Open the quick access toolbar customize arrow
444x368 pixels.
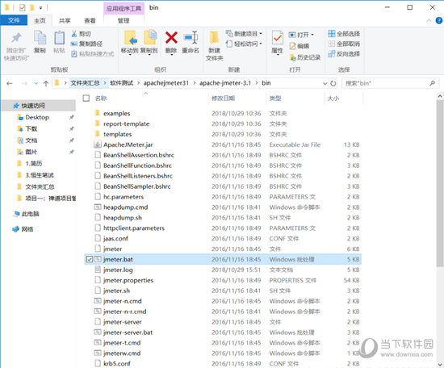[41, 8]
